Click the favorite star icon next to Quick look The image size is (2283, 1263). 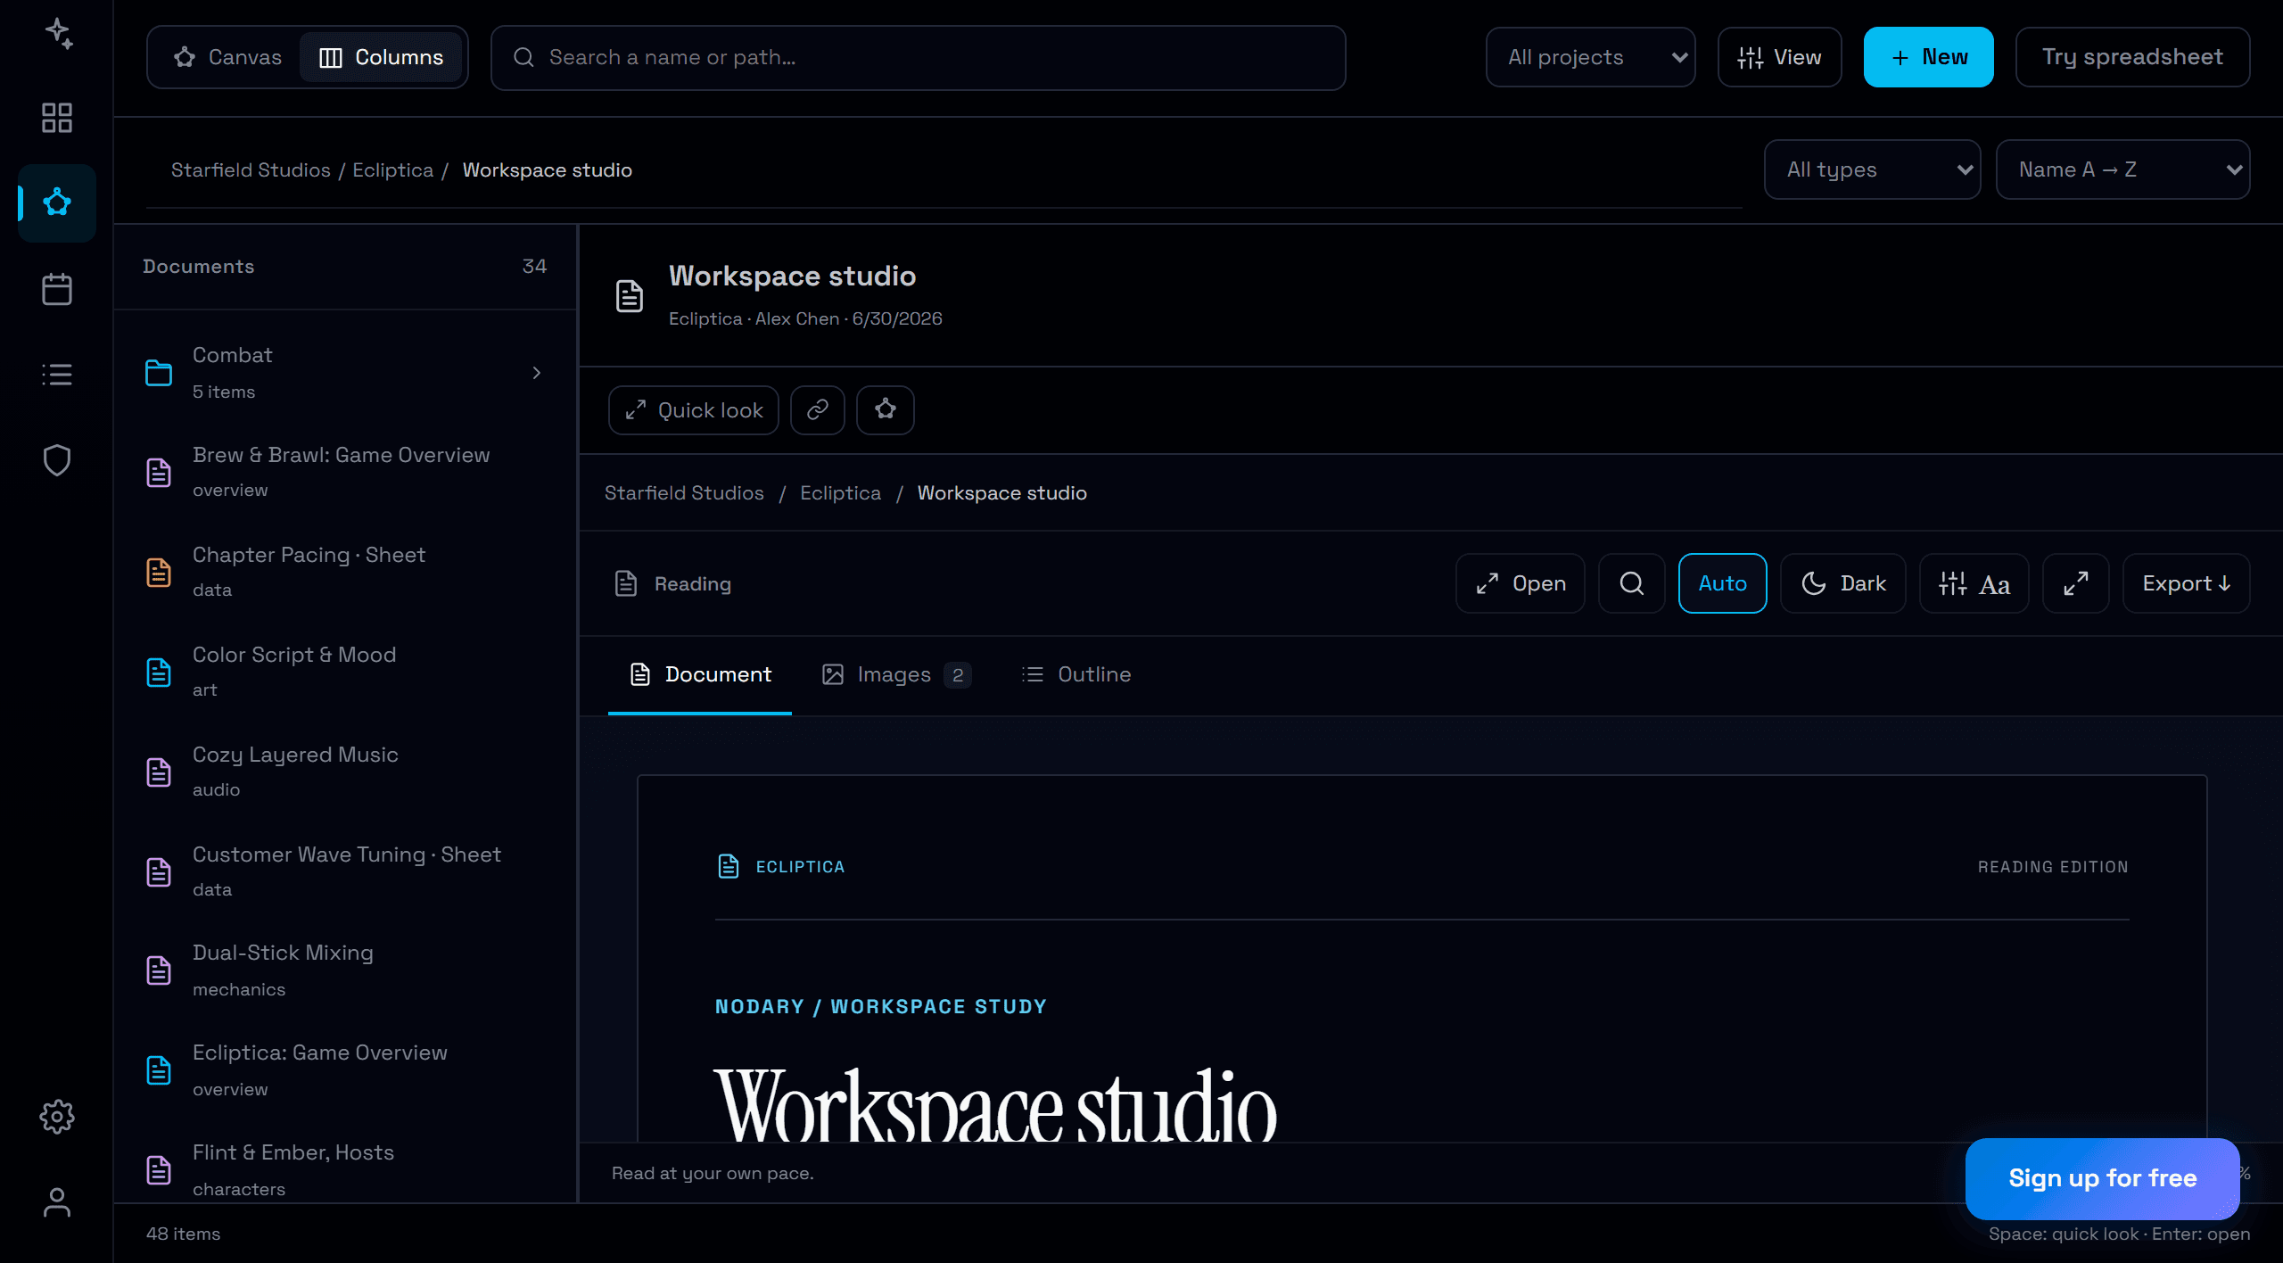(886, 410)
